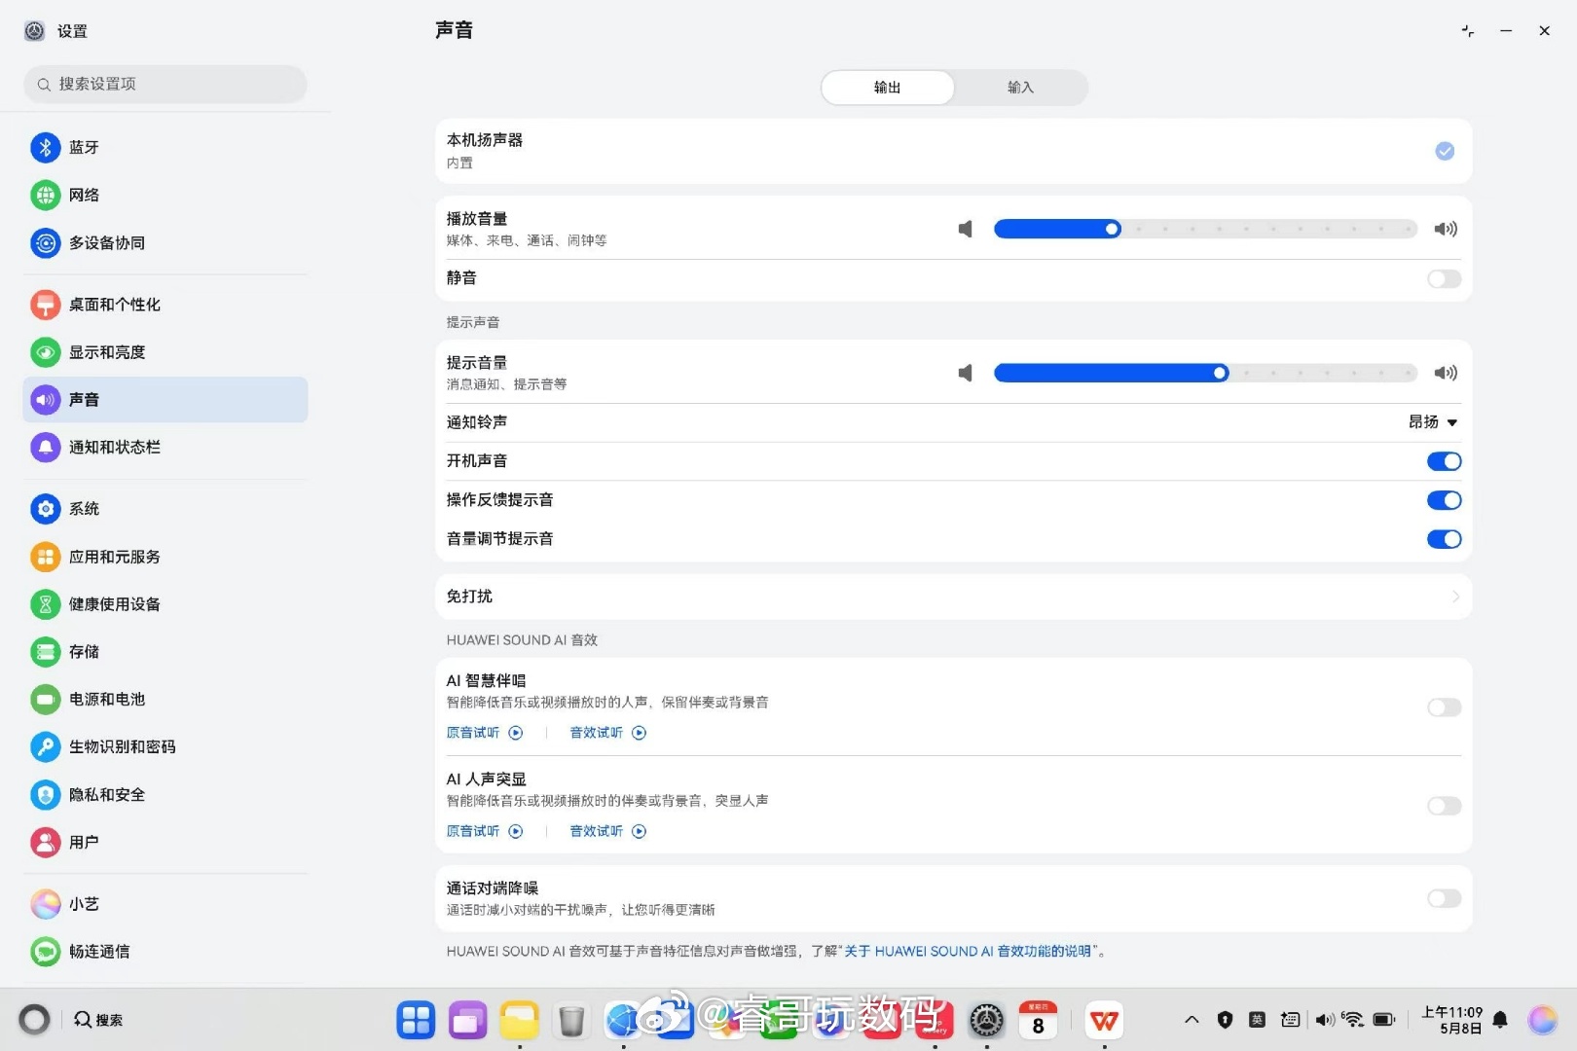
Task: Open the WPS Office icon in taskbar
Action: click(1104, 1020)
